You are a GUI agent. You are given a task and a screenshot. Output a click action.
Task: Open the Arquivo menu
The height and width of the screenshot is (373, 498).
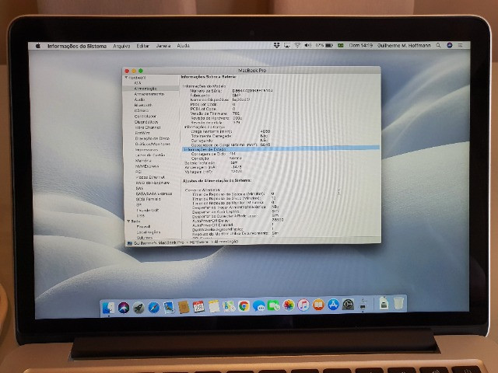coord(121,46)
